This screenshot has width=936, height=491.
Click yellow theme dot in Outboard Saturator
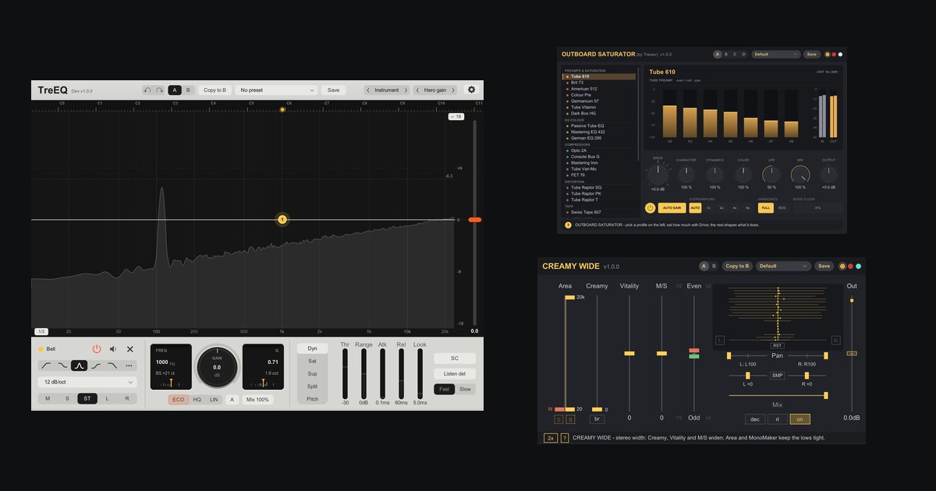coord(828,55)
